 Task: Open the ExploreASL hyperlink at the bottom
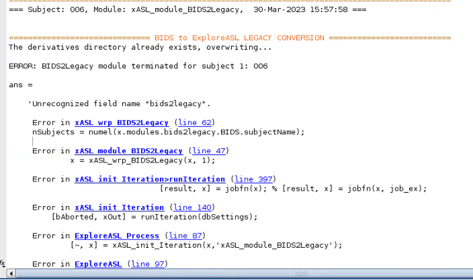click(98, 264)
